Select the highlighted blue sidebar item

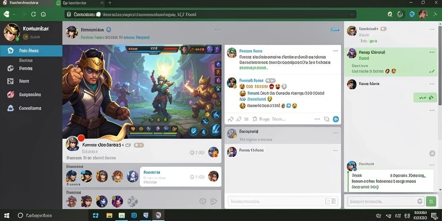point(31,51)
